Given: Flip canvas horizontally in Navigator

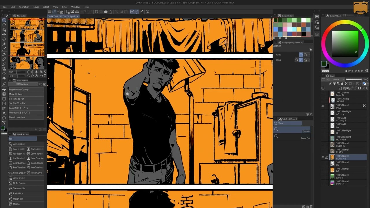Looking at the screenshot, I should point(41,76).
